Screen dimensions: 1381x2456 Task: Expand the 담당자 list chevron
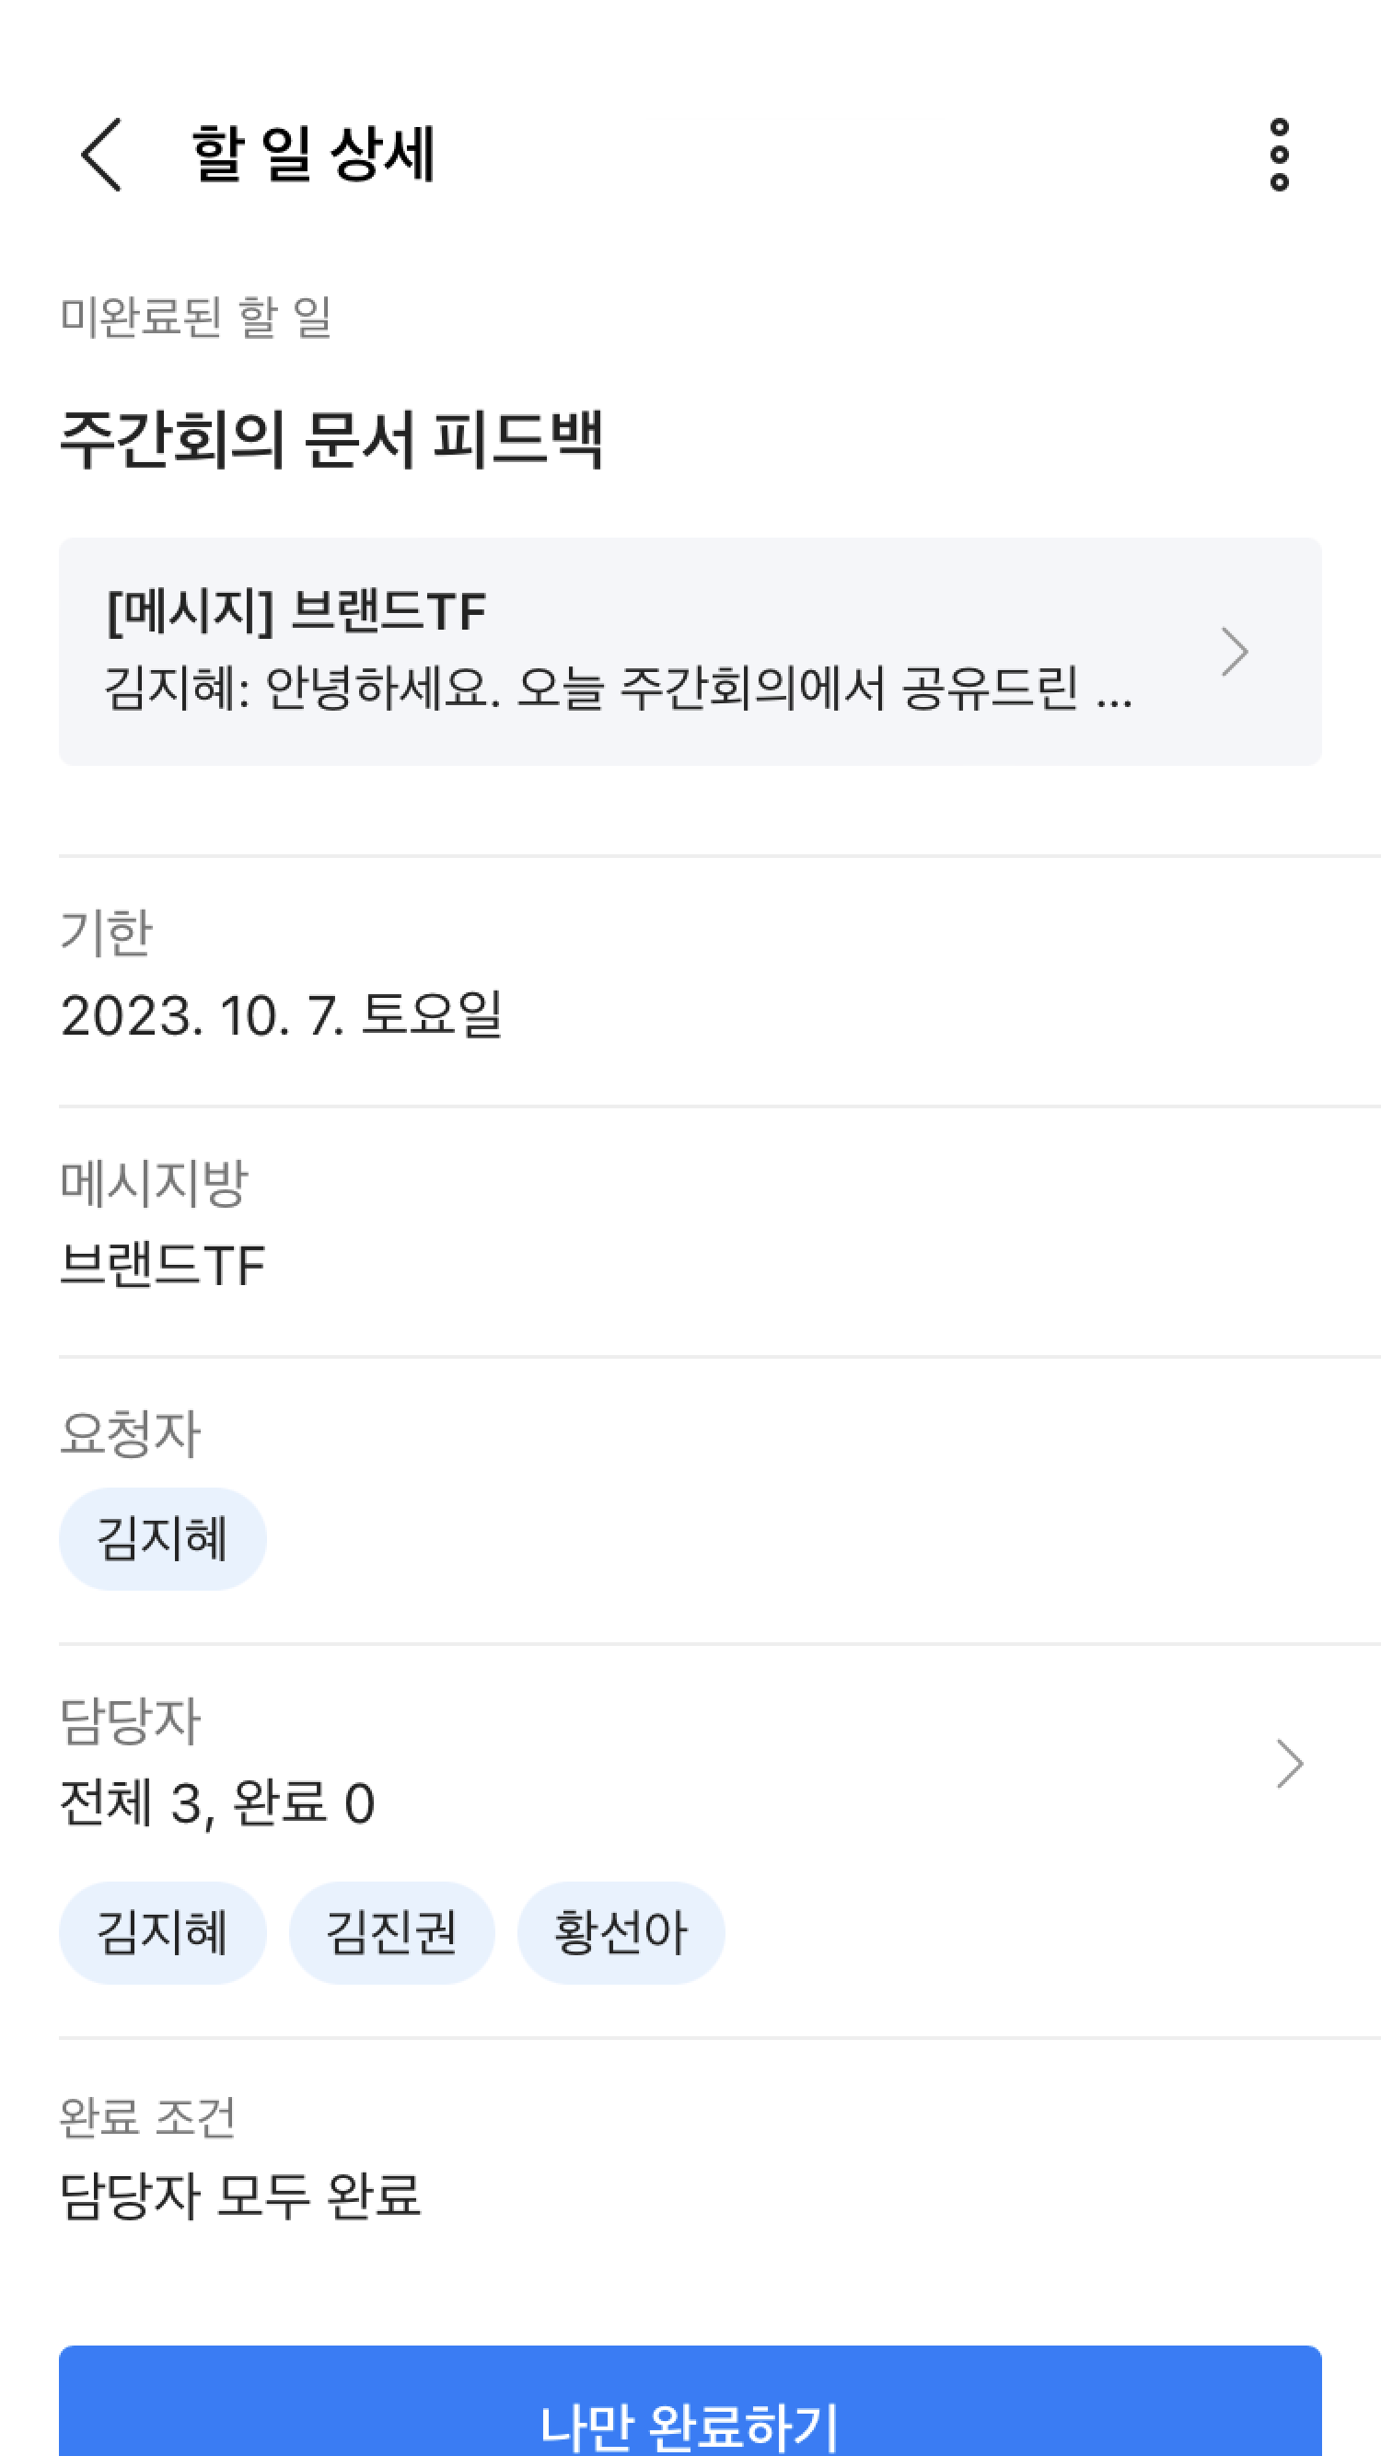[1290, 1764]
